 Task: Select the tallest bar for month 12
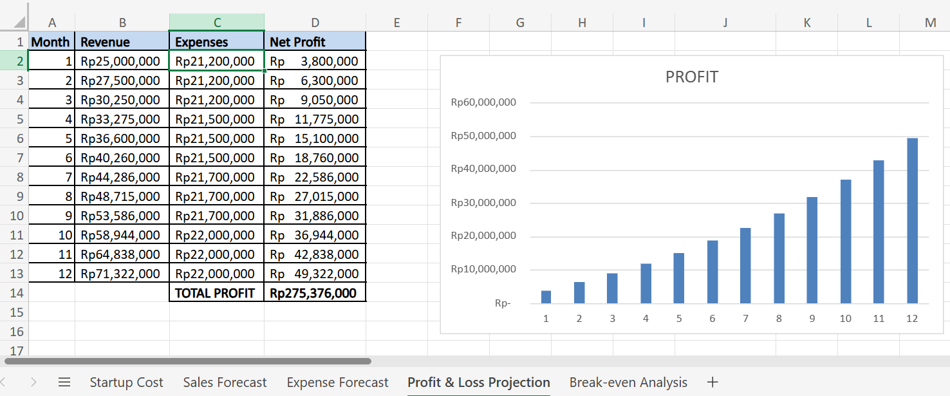click(912, 219)
